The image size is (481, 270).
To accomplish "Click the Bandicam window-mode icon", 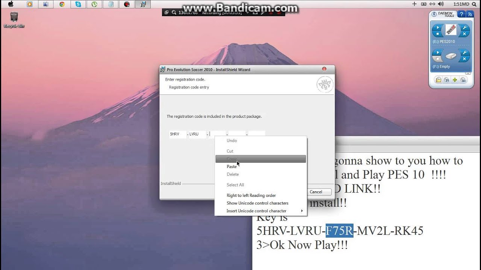I will (x=166, y=12).
